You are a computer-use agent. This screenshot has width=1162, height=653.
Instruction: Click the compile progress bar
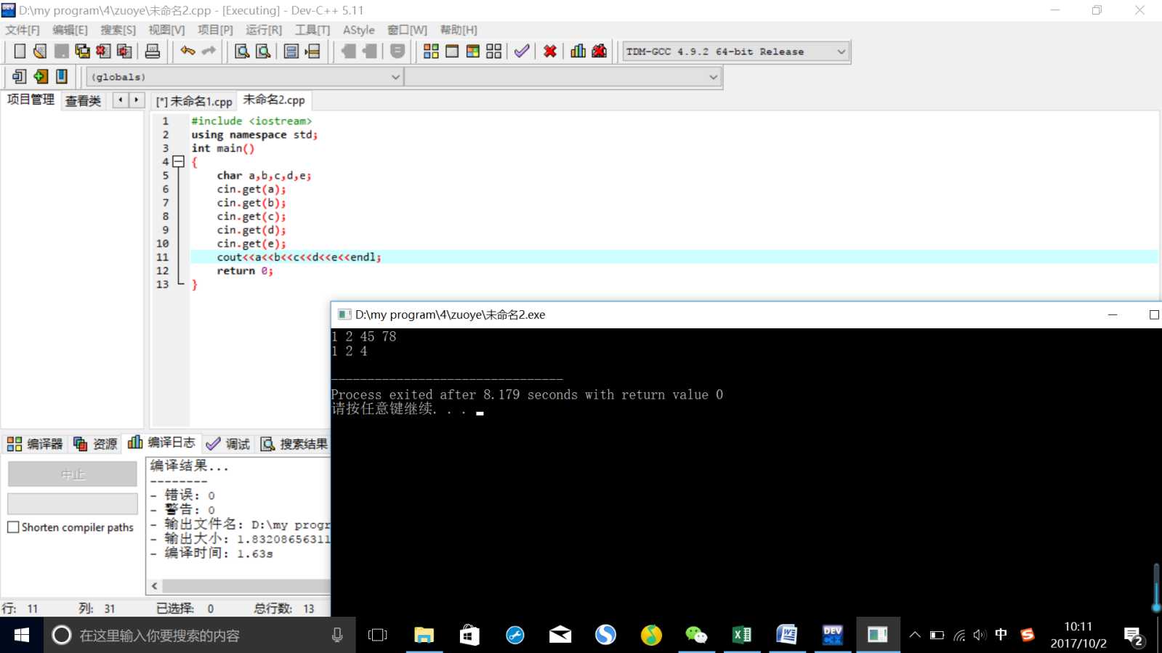click(73, 503)
